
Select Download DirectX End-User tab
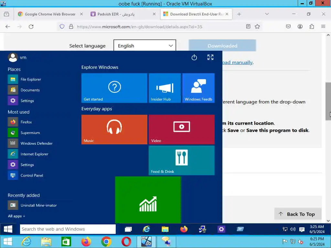click(196, 14)
